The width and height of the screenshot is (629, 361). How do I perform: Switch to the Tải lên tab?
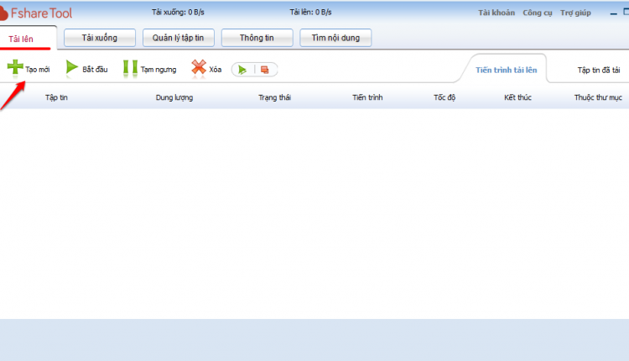[21, 39]
